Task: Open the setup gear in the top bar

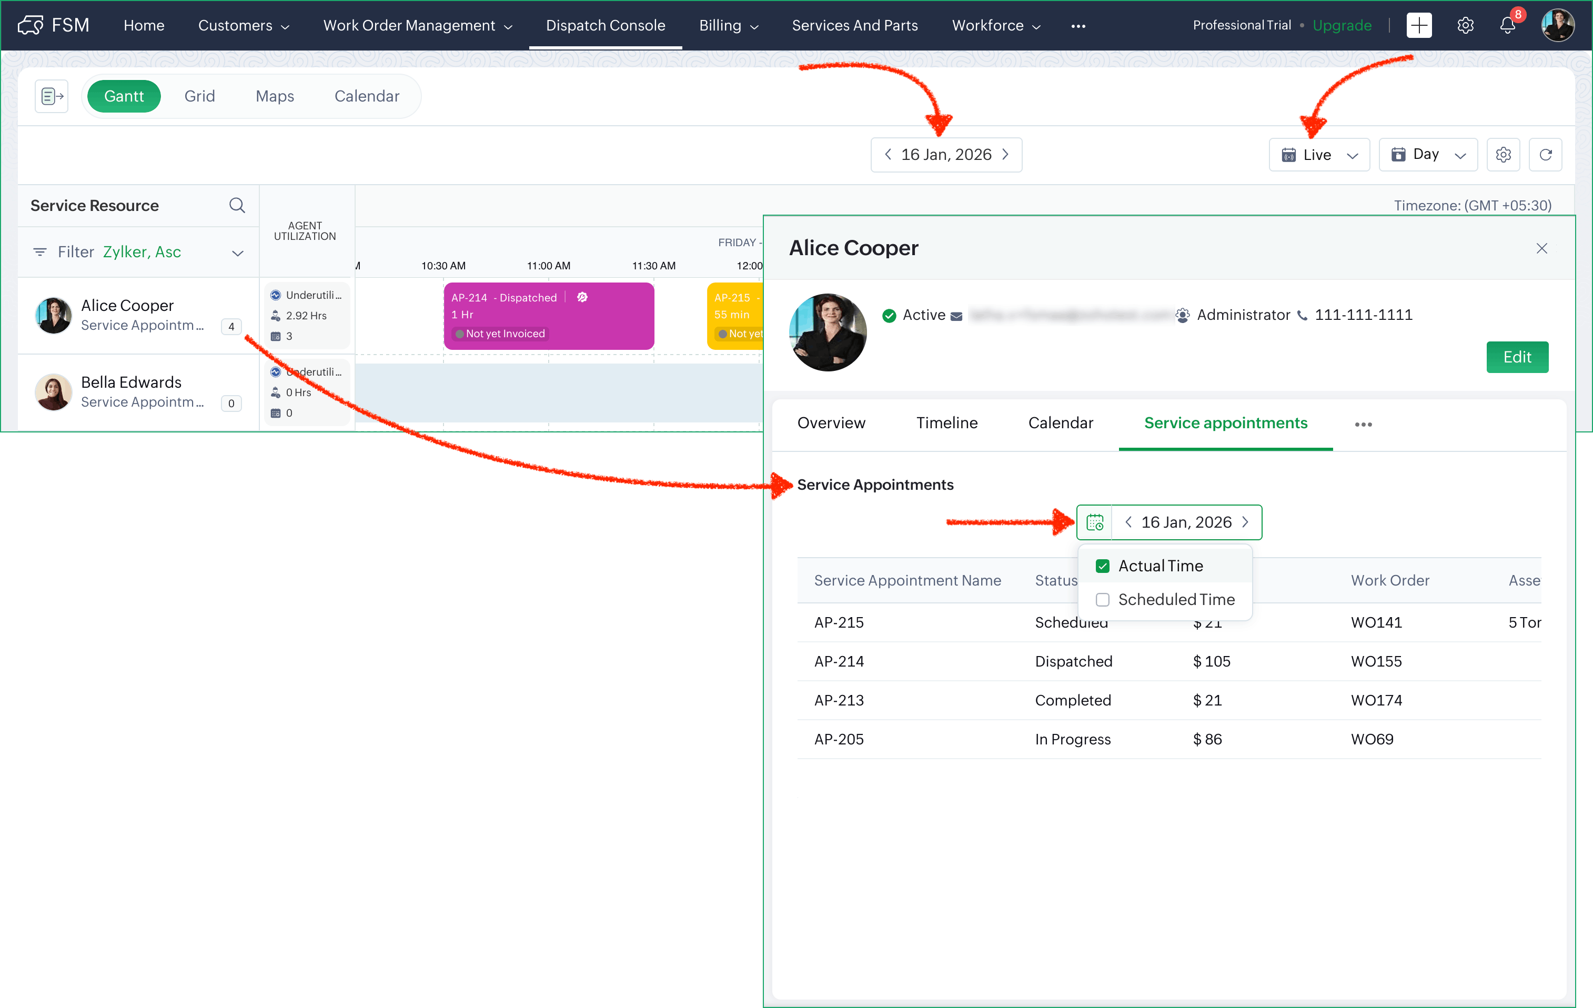Action: point(1465,26)
